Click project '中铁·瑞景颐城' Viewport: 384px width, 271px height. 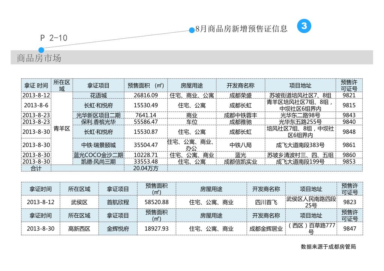[98, 145]
